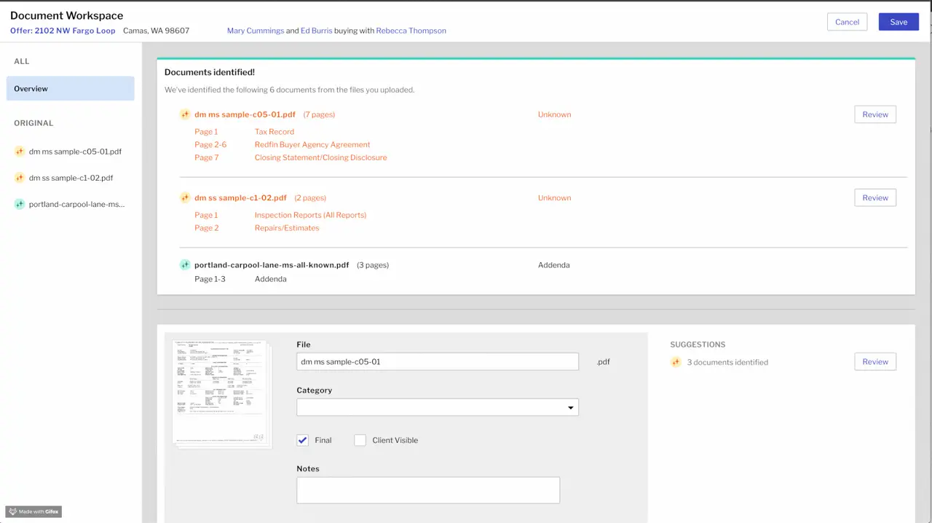Click sparkle icon beside dm ss sample-c1-02.pdf in sidebar
The height and width of the screenshot is (523, 932).
[x=20, y=178]
